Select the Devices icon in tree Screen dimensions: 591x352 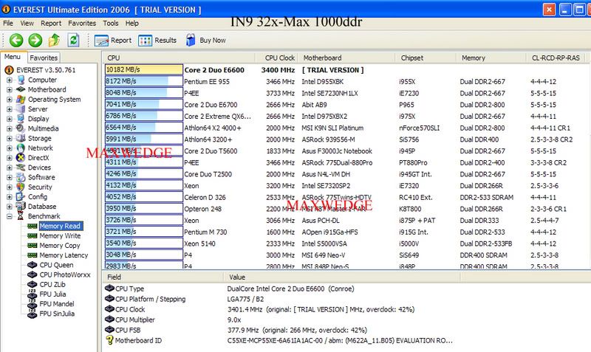[21, 168]
